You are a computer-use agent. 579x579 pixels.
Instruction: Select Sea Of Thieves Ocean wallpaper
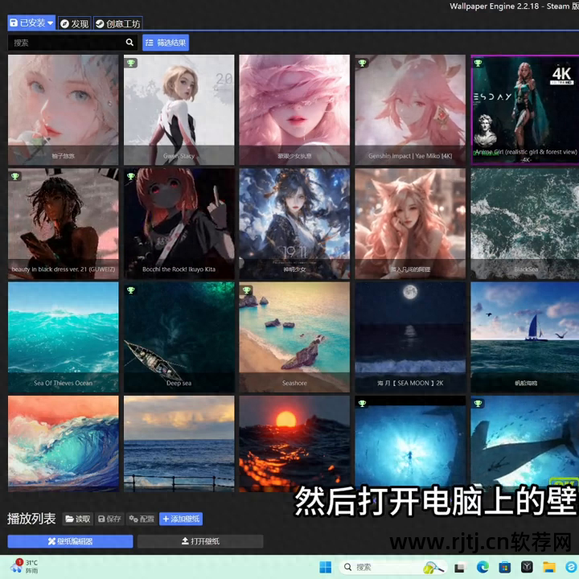click(64, 337)
